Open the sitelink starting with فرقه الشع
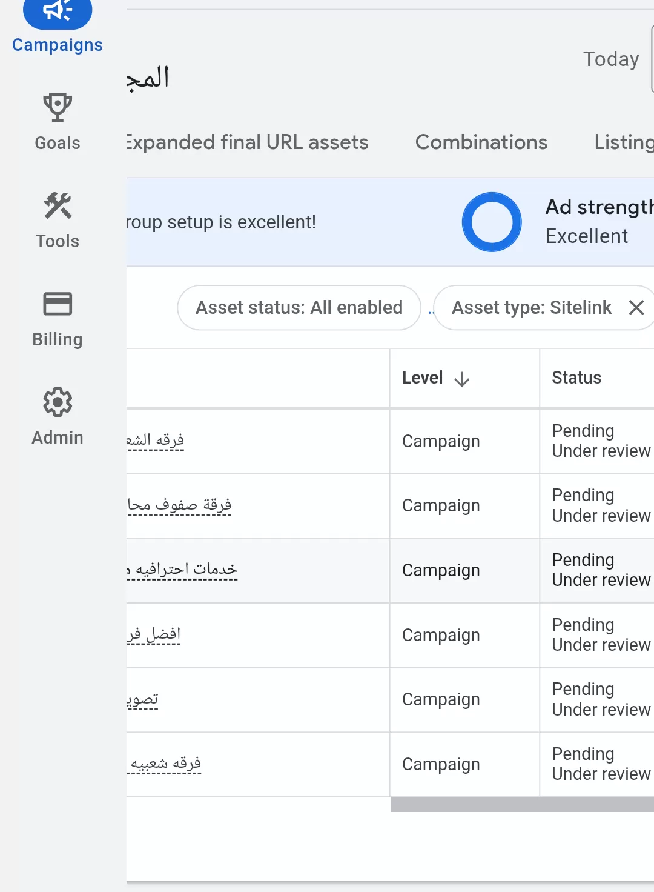The width and height of the screenshot is (654, 892). pos(155,441)
